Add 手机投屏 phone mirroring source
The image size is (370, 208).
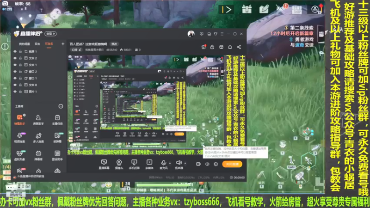[x=134, y=165]
